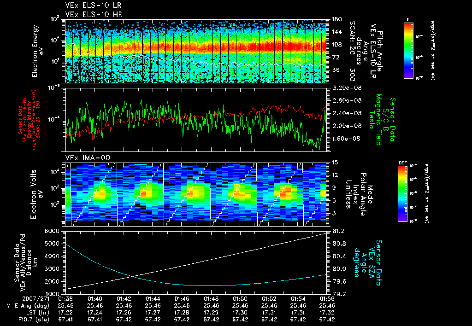
Task: Click the SZA tick value 80.4
Action: tap(339, 256)
